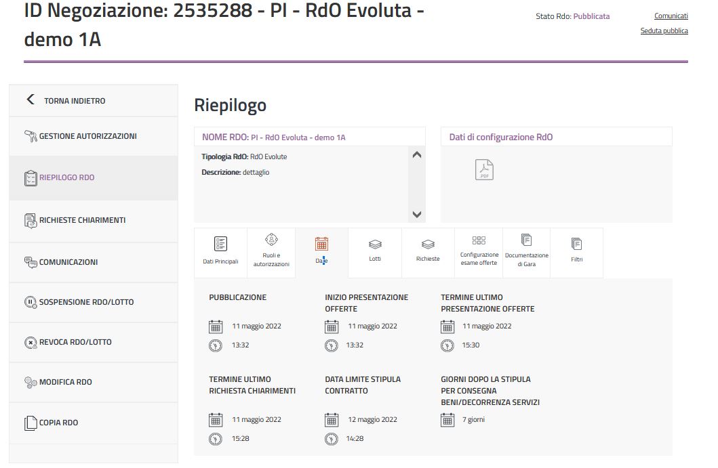Open the Comunicati link
This screenshot has height=468, width=718.
pyautogui.click(x=671, y=16)
